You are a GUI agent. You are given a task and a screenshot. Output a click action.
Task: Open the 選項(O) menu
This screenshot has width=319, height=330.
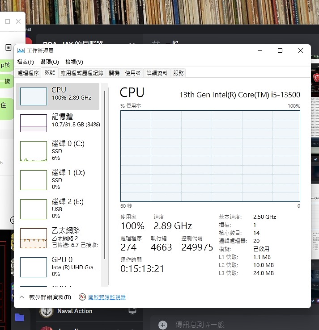[x=50, y=62]
